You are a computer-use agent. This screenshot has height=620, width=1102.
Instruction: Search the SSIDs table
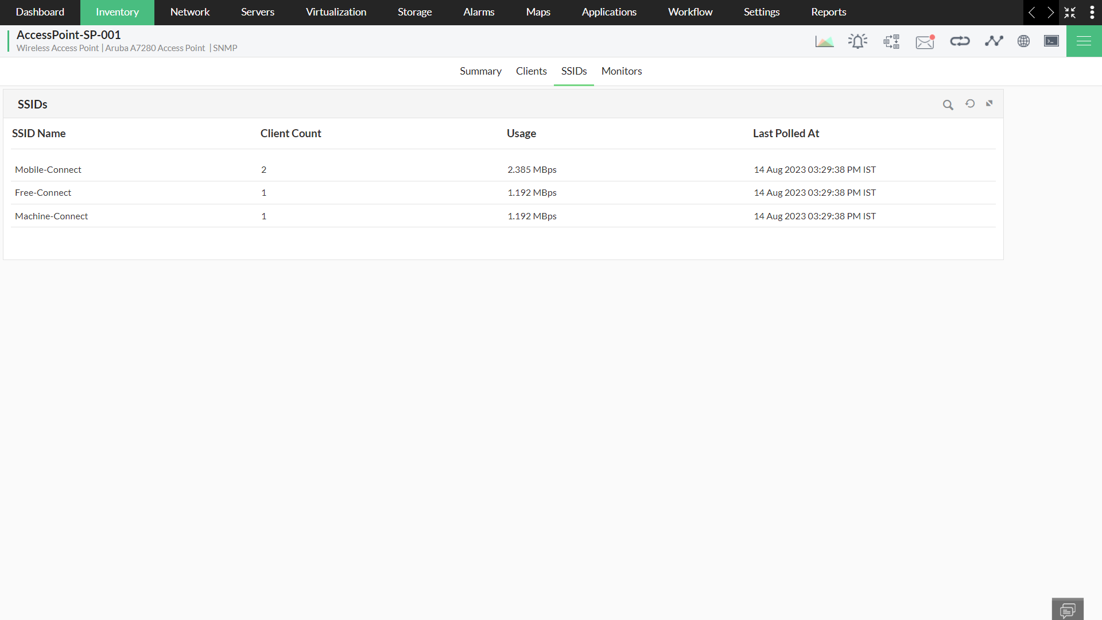948,104
